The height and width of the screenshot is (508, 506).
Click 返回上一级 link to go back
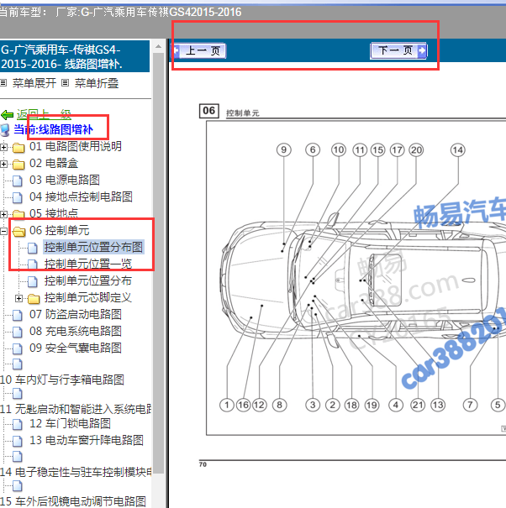[x=44, y=114]
